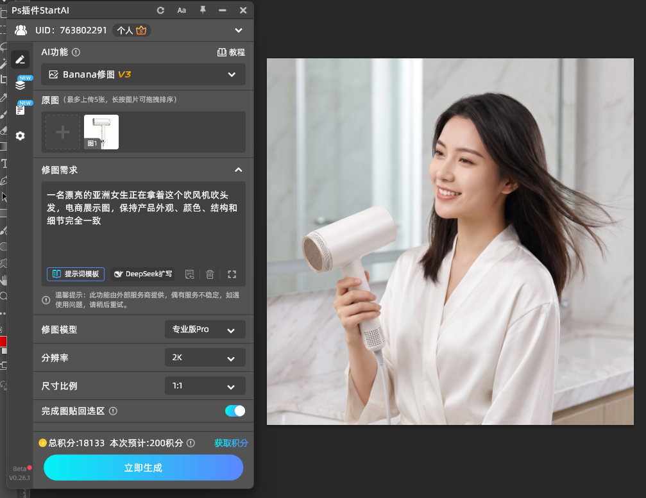Image resolution: width=646 pixels, height=498 pixels.
Task: Click the warning tip info icon
Action: click(46, 300)
